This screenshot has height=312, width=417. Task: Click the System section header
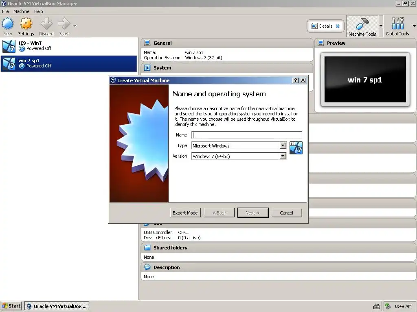227,68
